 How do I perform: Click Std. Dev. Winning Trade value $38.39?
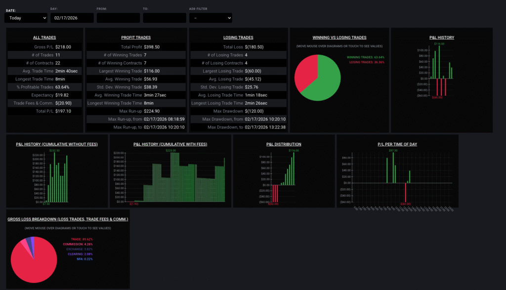click(x=151, y=87)
